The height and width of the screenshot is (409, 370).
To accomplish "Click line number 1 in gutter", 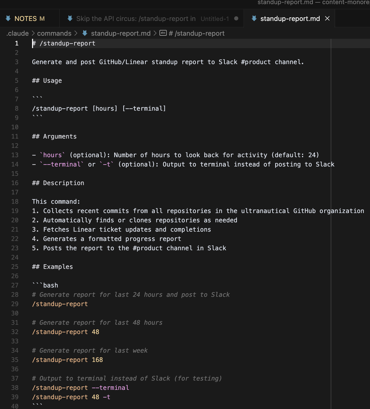I will pyautogui.click(x=17, y=43).
